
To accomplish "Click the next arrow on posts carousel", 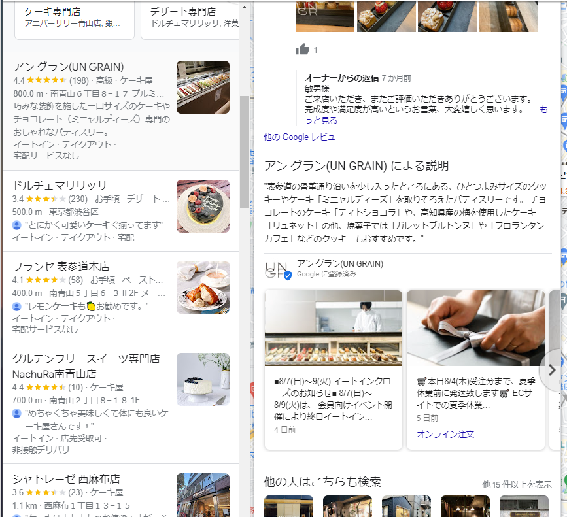I will point(552,369).
